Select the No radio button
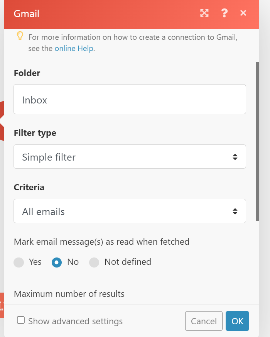 (x=57, y=262)
